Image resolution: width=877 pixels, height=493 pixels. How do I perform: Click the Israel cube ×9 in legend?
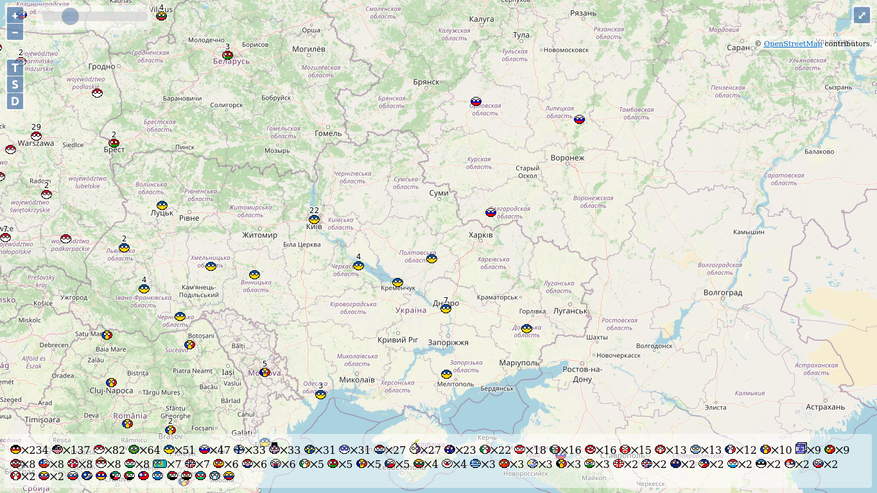pyautogui.click(x=801, y=449)
